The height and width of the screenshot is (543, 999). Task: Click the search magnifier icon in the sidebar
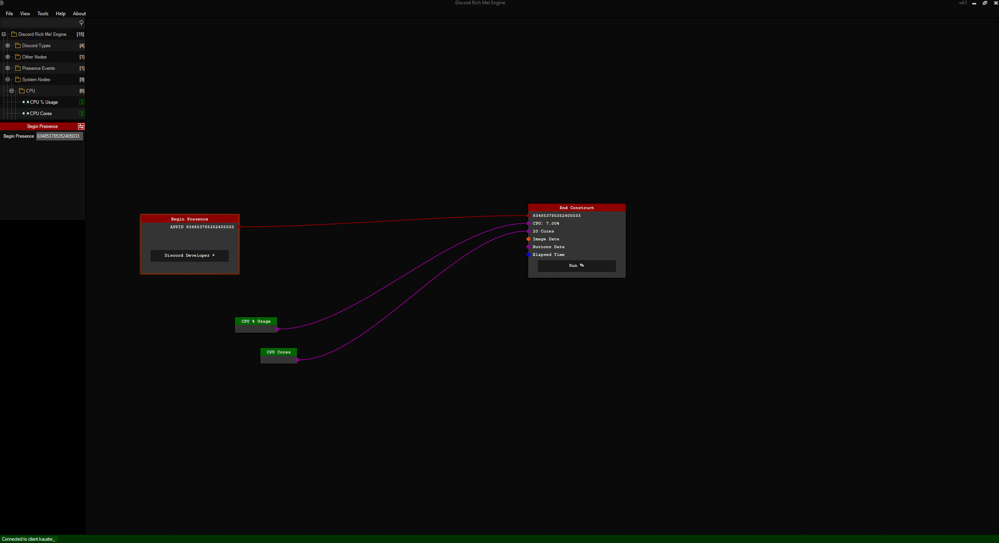pyautogui.click(x=81, y=23)
